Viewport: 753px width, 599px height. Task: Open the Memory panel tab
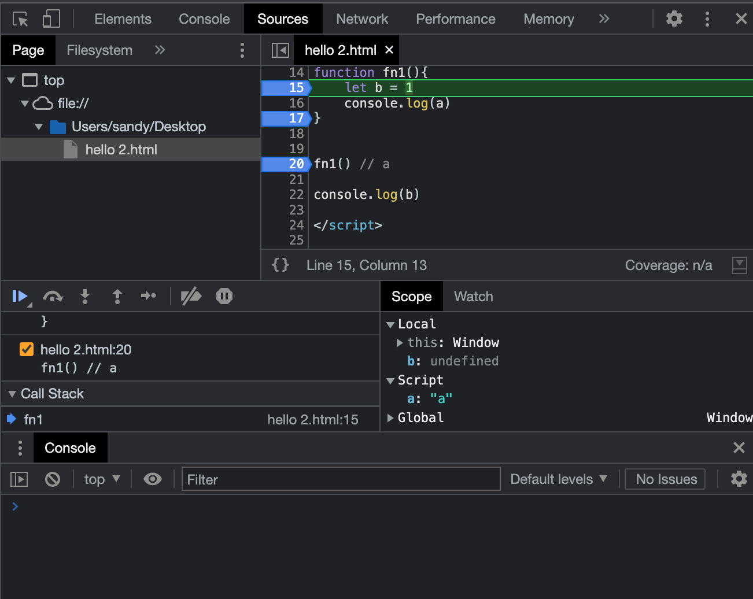tap(549, 19)
